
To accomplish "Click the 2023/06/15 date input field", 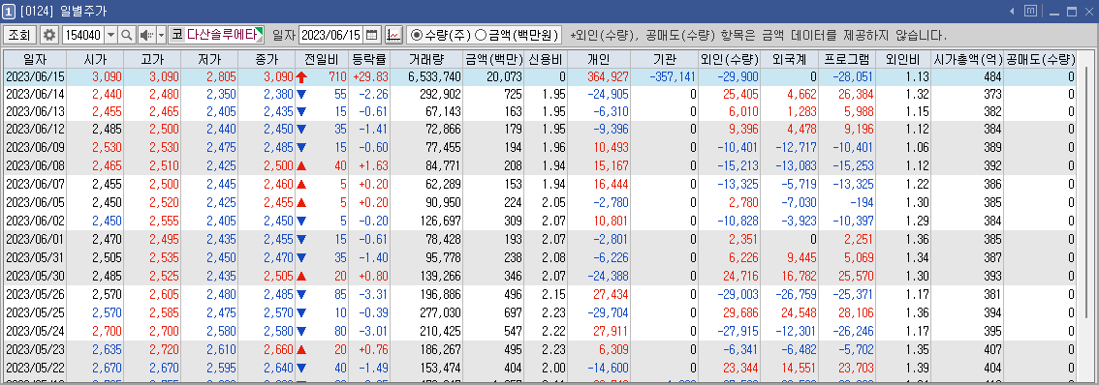I will [331, 34].
